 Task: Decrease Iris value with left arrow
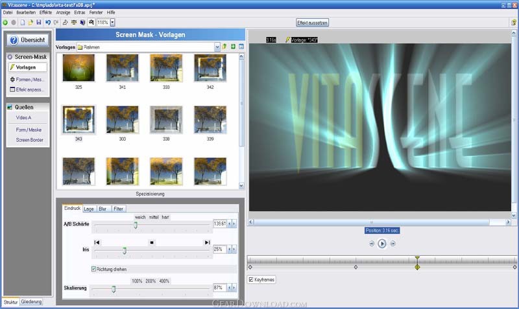pyautogui.click(x=230, y=249)
